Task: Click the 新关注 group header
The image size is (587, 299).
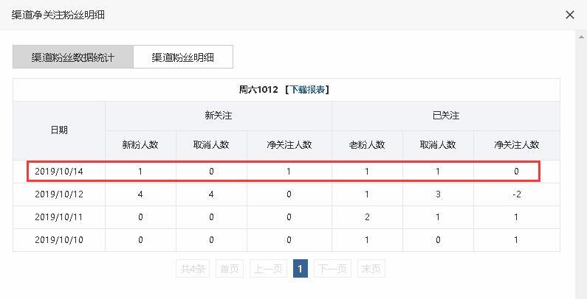Action: tap(219, 116)
